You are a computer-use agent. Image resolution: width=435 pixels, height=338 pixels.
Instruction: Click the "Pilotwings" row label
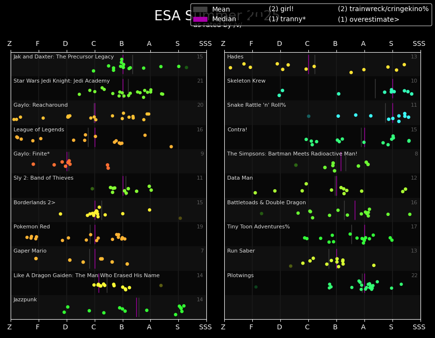pos(240,275)
